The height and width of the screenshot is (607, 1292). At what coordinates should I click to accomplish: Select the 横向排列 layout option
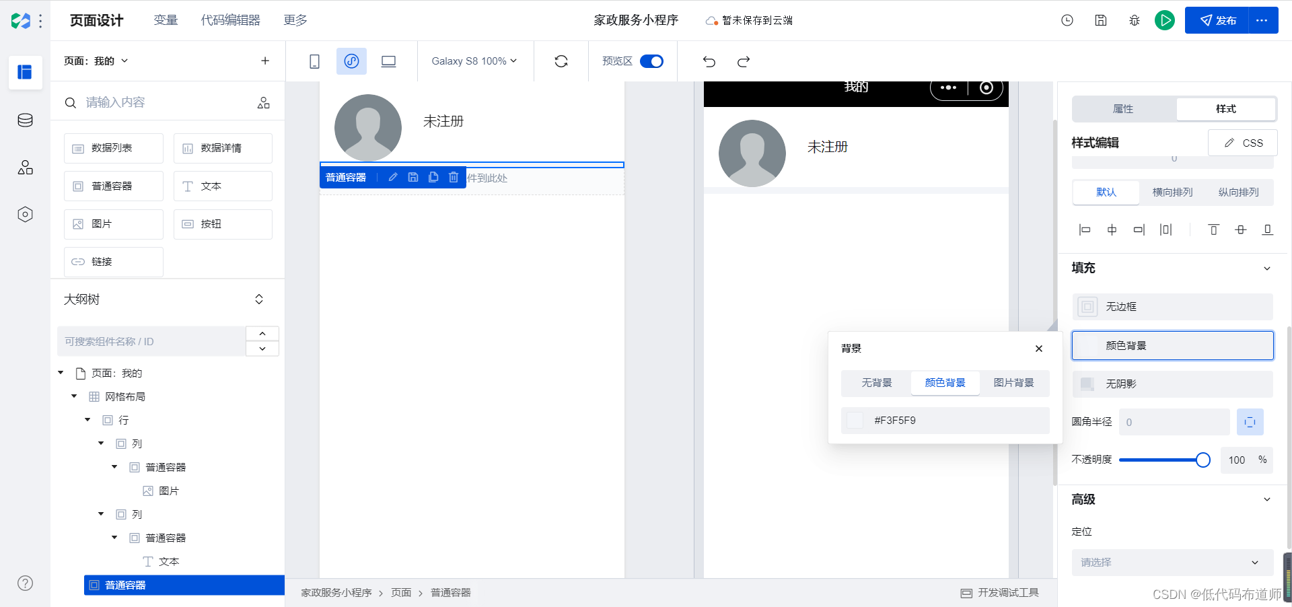(1172, 192)
